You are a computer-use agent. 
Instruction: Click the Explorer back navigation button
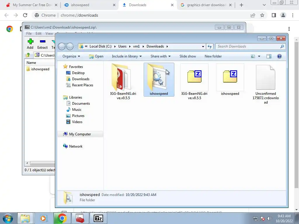coord(62,46)
